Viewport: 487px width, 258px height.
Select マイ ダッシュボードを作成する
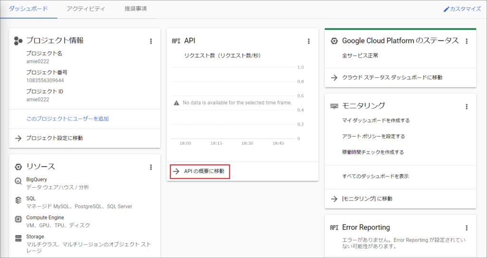point(376,120)
